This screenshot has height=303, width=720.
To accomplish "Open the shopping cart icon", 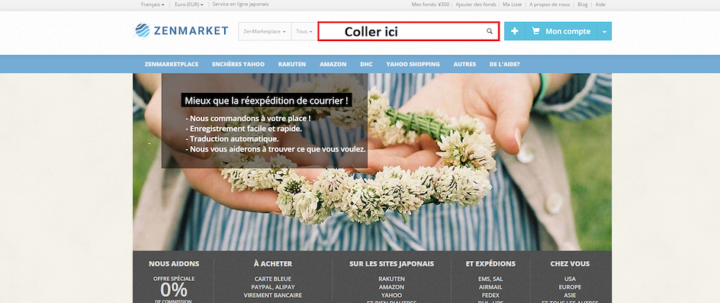I will pos(535,31).
